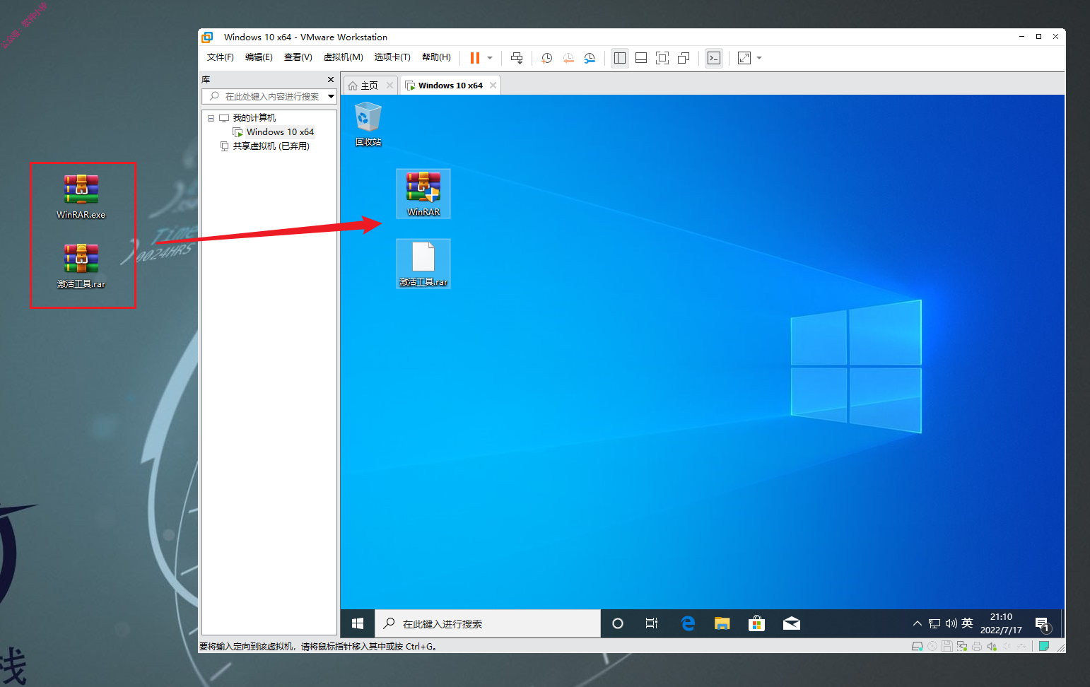Revert the virtual machine to its snapshot
Viewport: 1090px width, 687px height.
pyautogui.click(x=568, y=58)
